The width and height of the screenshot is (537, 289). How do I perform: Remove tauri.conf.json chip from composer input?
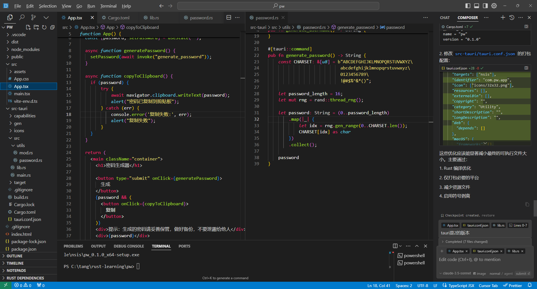click(x=501, y=251)
